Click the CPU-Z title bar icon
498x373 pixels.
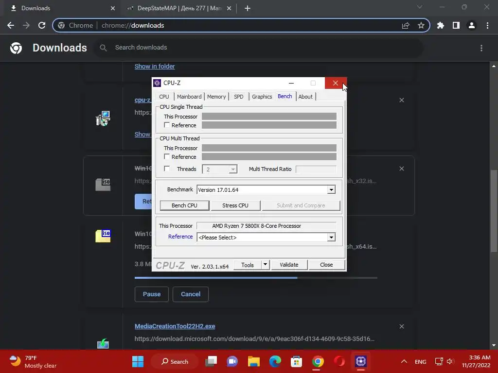click(x=157, y=83)
